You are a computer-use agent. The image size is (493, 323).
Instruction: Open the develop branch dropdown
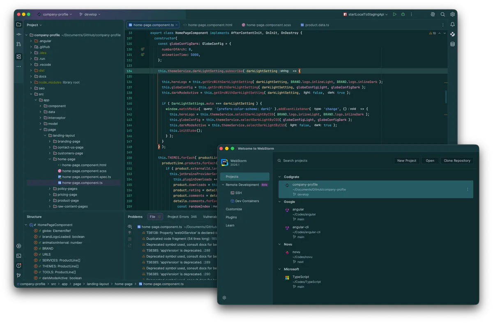coord(90,14)
